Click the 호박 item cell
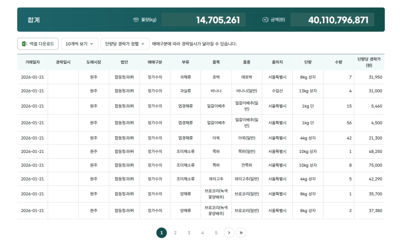 [216, 77]
